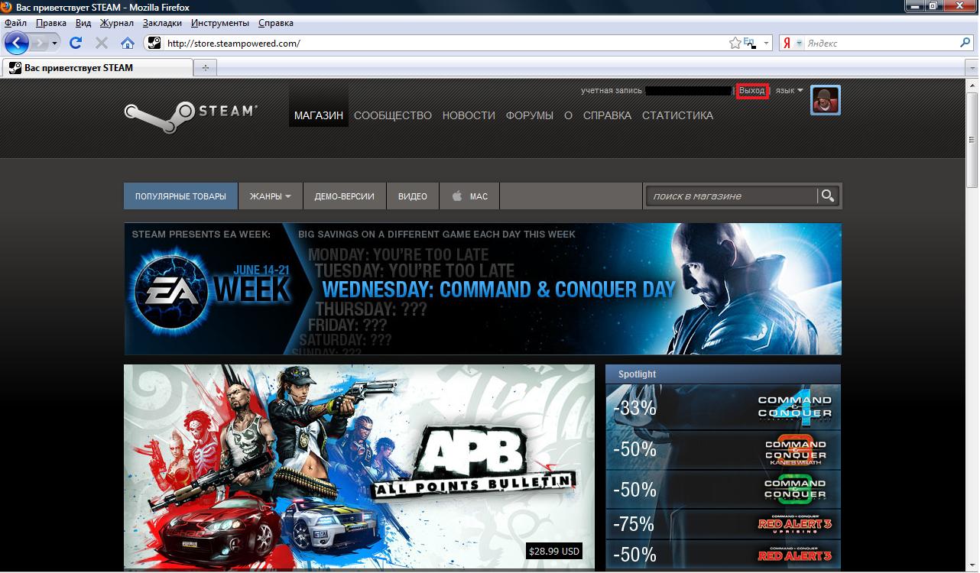The width and height of the screenshot is (980, 573).
Task: Click the Выход logout link
Action: tap(751, 91)
